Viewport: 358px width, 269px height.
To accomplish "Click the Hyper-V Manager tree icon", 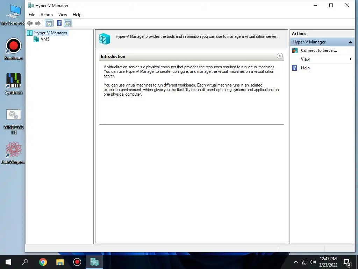I will coord(30,33).
